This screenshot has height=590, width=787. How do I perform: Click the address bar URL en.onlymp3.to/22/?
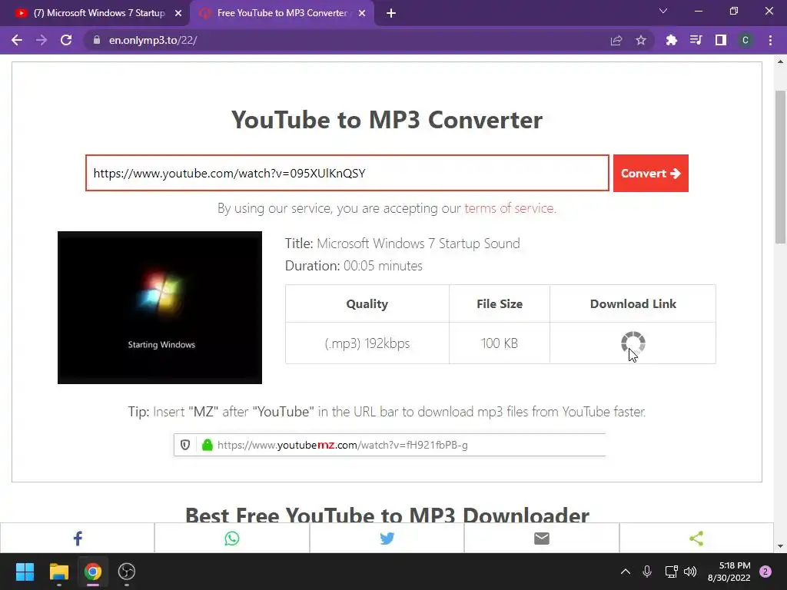(153, 40)
